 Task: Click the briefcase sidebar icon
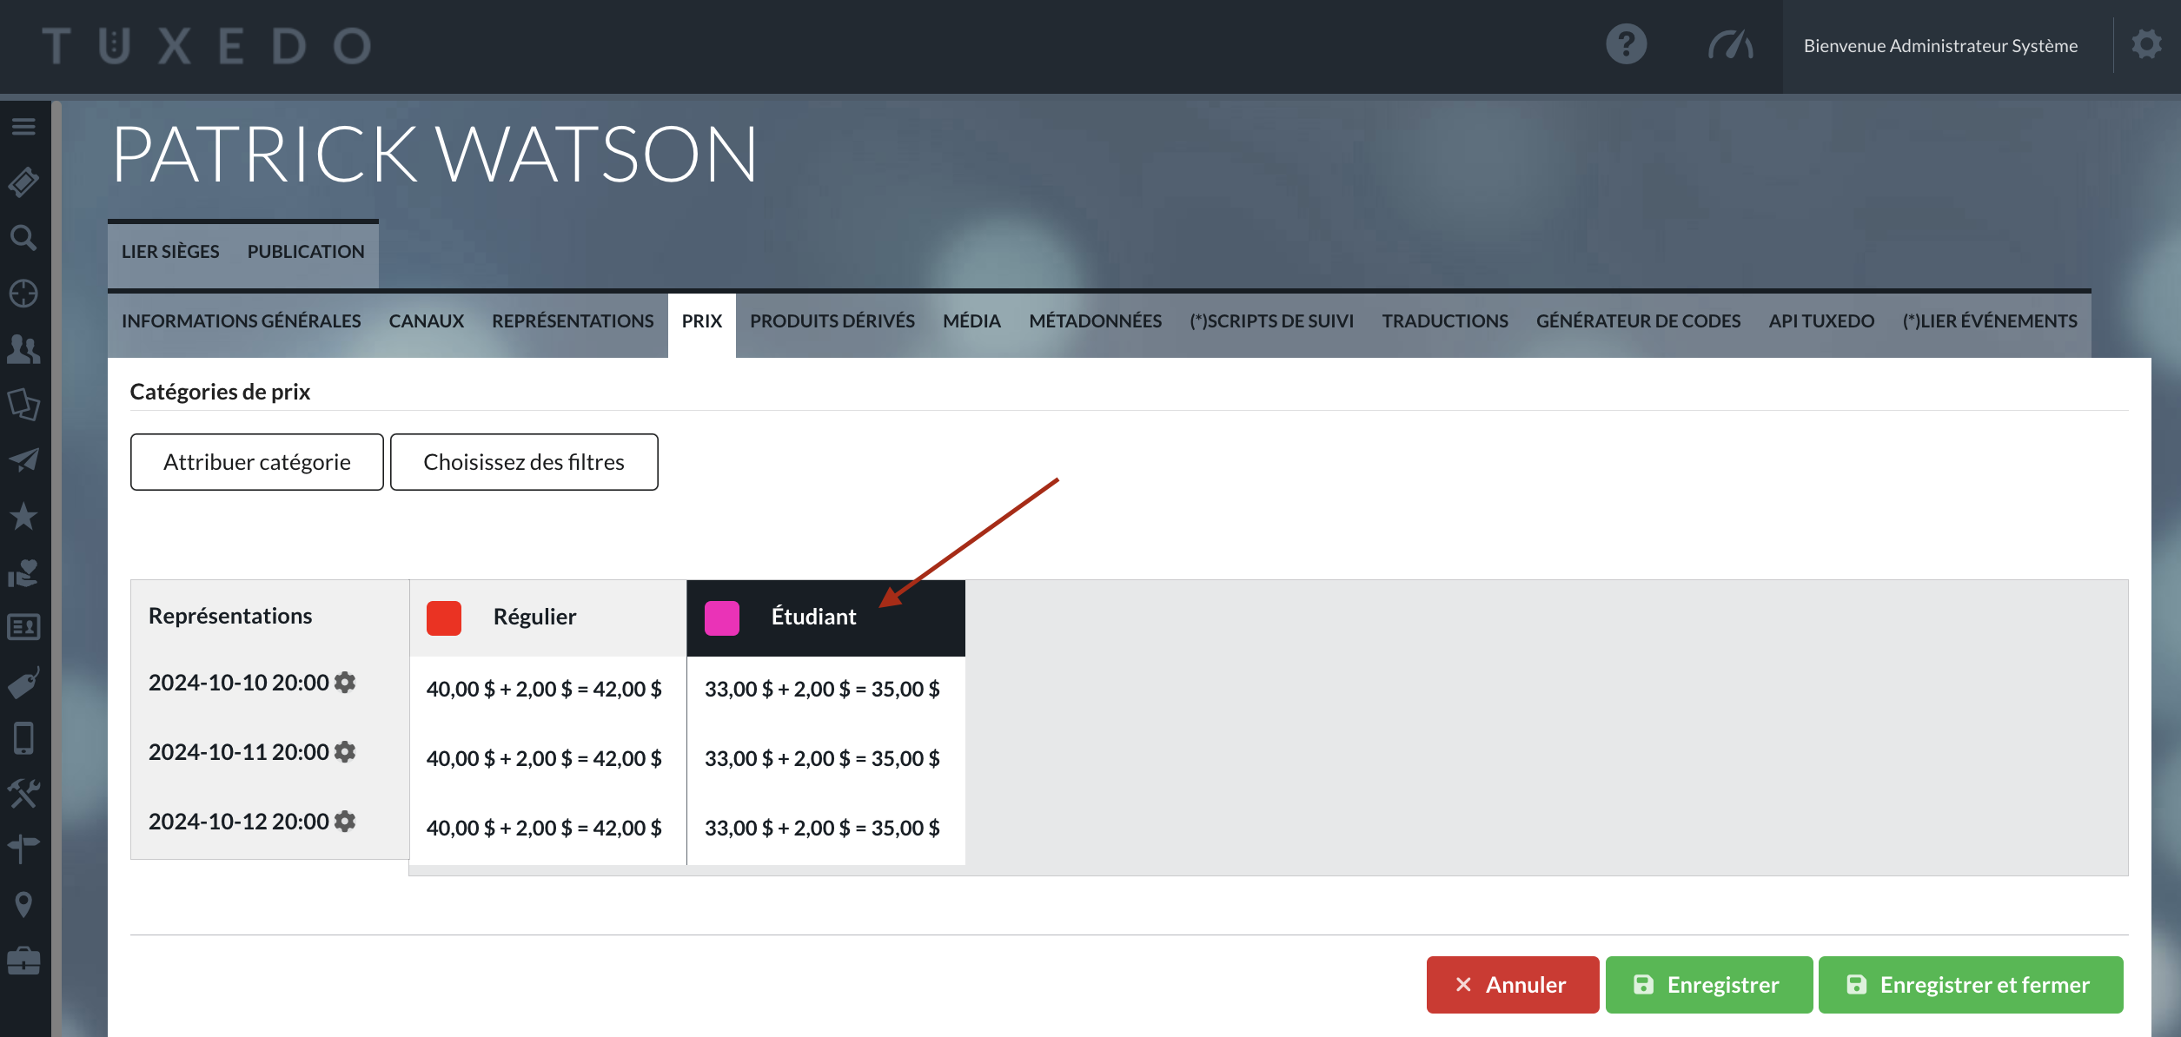[x=23, y=961]
